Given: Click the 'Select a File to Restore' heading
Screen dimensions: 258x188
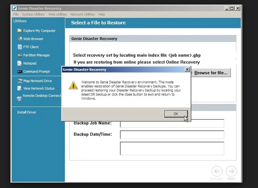Looking at the screenshot, I should pyautogui.click(x=98, y=23).
